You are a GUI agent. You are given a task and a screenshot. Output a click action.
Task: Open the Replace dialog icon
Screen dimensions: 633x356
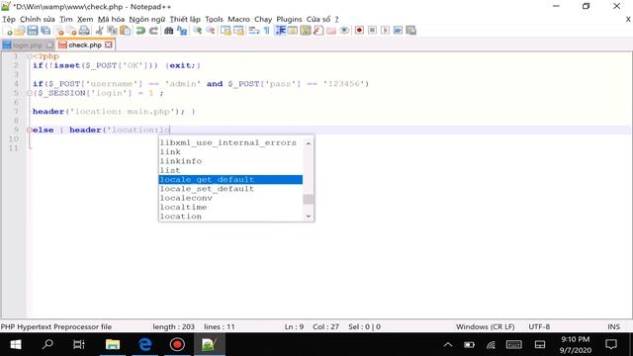point(182,31)
